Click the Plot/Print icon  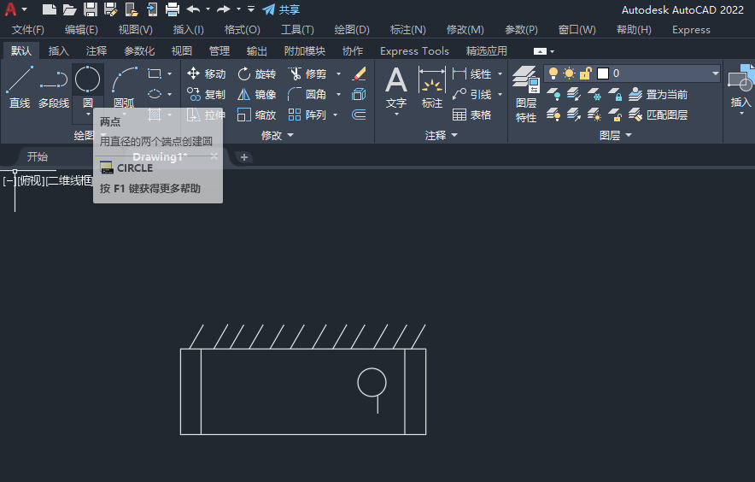[x=173, y=9]
